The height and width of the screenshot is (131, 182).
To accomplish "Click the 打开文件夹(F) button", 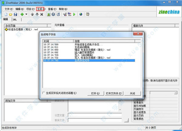I will (x=114, y=93).
